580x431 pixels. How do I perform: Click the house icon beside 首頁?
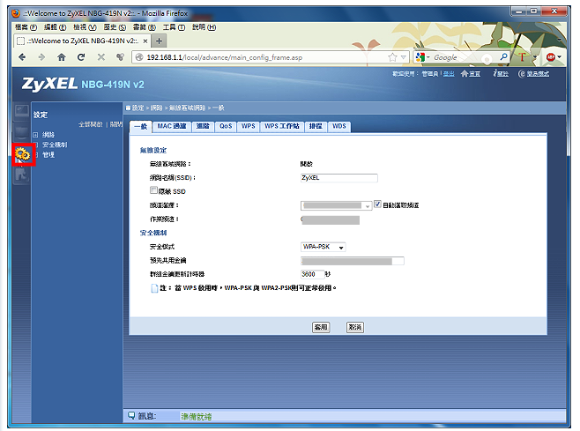pyautogui.click(x=465, y=74)
